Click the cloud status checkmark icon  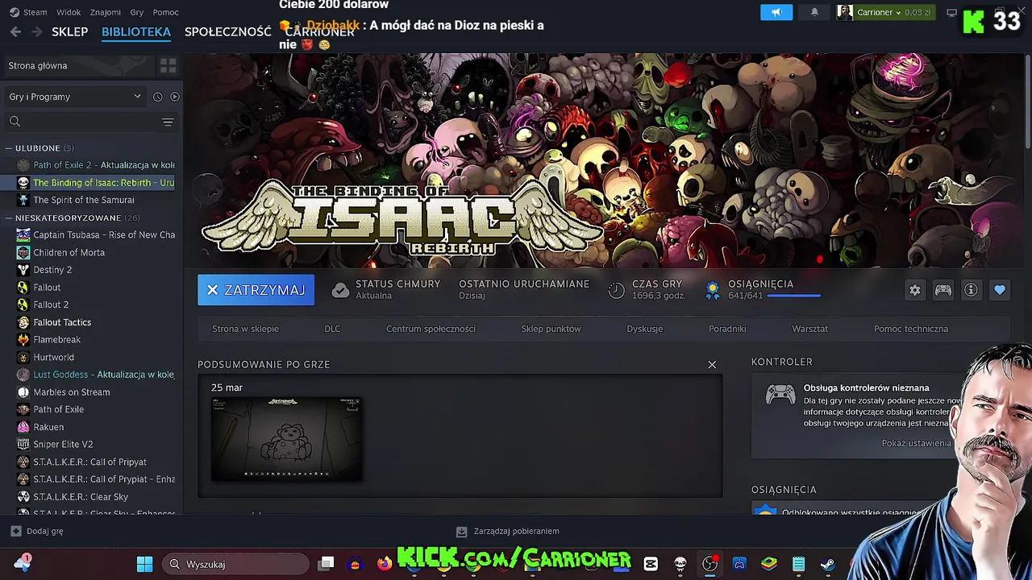click(340, 290)
